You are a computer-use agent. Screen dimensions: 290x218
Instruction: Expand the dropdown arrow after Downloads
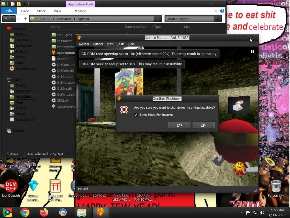(75, 19)
